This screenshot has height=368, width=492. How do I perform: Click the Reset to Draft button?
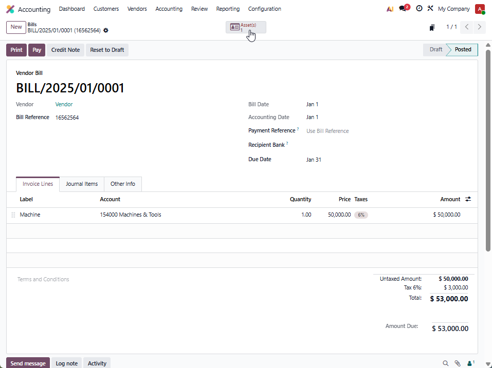pyautogui.click(x=107, y=50)
